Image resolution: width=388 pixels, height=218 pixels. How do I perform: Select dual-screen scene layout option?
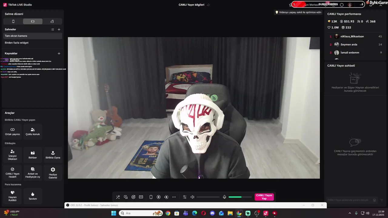click(x=52, y=21)
